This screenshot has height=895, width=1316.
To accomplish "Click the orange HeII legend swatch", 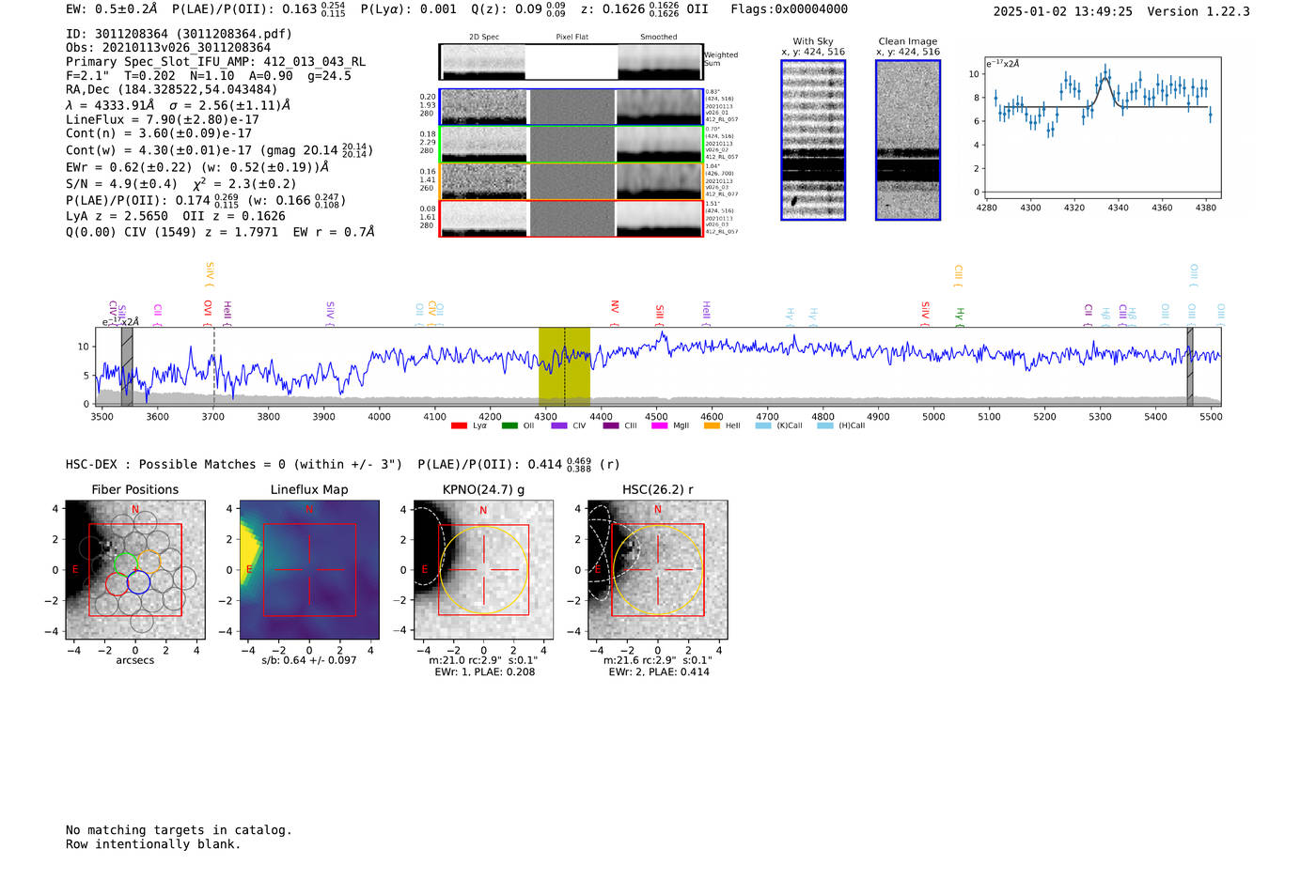I will (x=712, y=425).
